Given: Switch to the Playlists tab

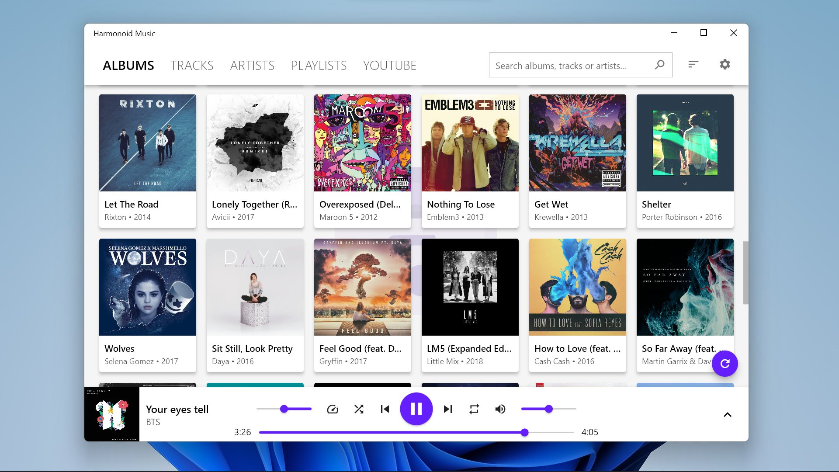Looking at the screenshot, I should (319, 66).
